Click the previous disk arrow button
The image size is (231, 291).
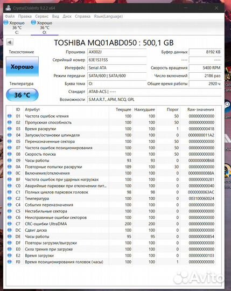click(x=10, y=42)
